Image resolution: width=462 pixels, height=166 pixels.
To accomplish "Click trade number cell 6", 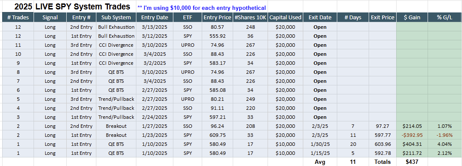I will (18, 90).
